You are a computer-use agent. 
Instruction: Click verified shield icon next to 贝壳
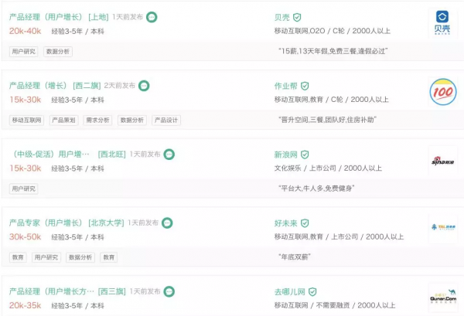pyautogui.click(x=297, y=18)
